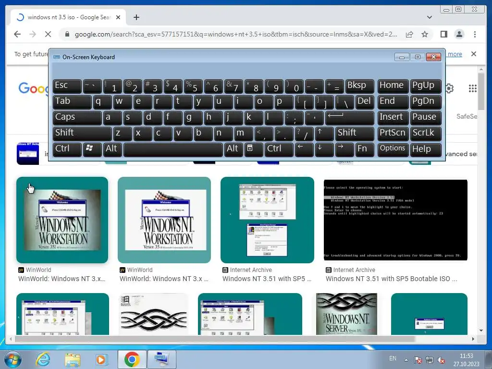Screen dimensions: 492x369
Task: Toggle right Shift key on keyboard
Action: 355,134
